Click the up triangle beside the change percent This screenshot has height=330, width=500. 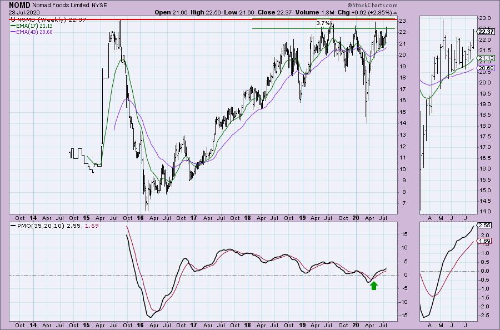(x=396, y=13)
